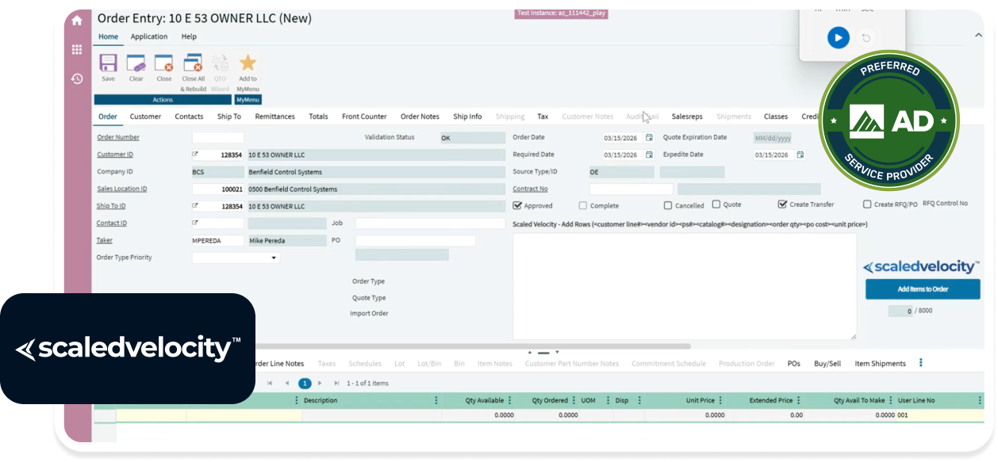998x462 pixels.
Task: Click the Order Number input field
Action: click(218, 137)
